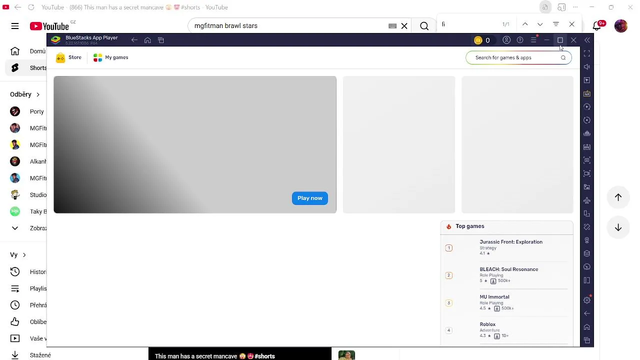Click the shake device icon in BlueStacks sidebar
The width and height of the screenshot is (640, 360).
587,227
